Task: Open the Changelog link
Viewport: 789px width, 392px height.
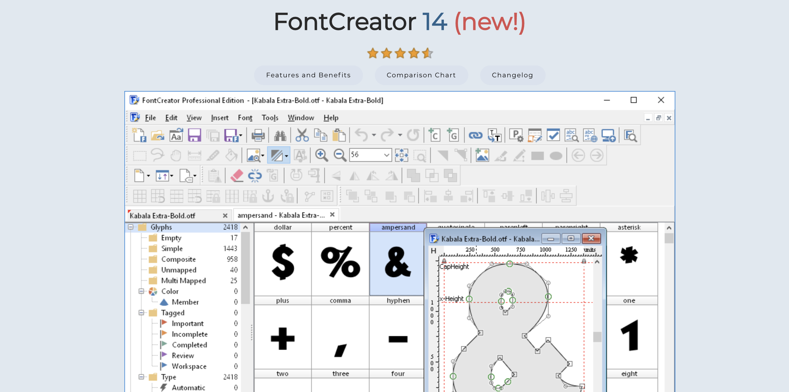Action: [x=512, y=75]
